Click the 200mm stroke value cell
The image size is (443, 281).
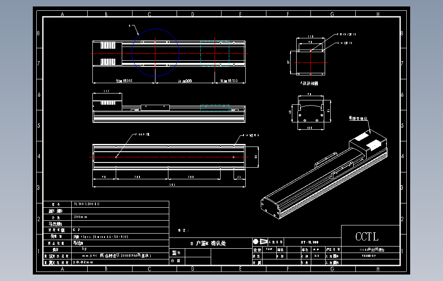pyautogui.click(x=120, y=217)
